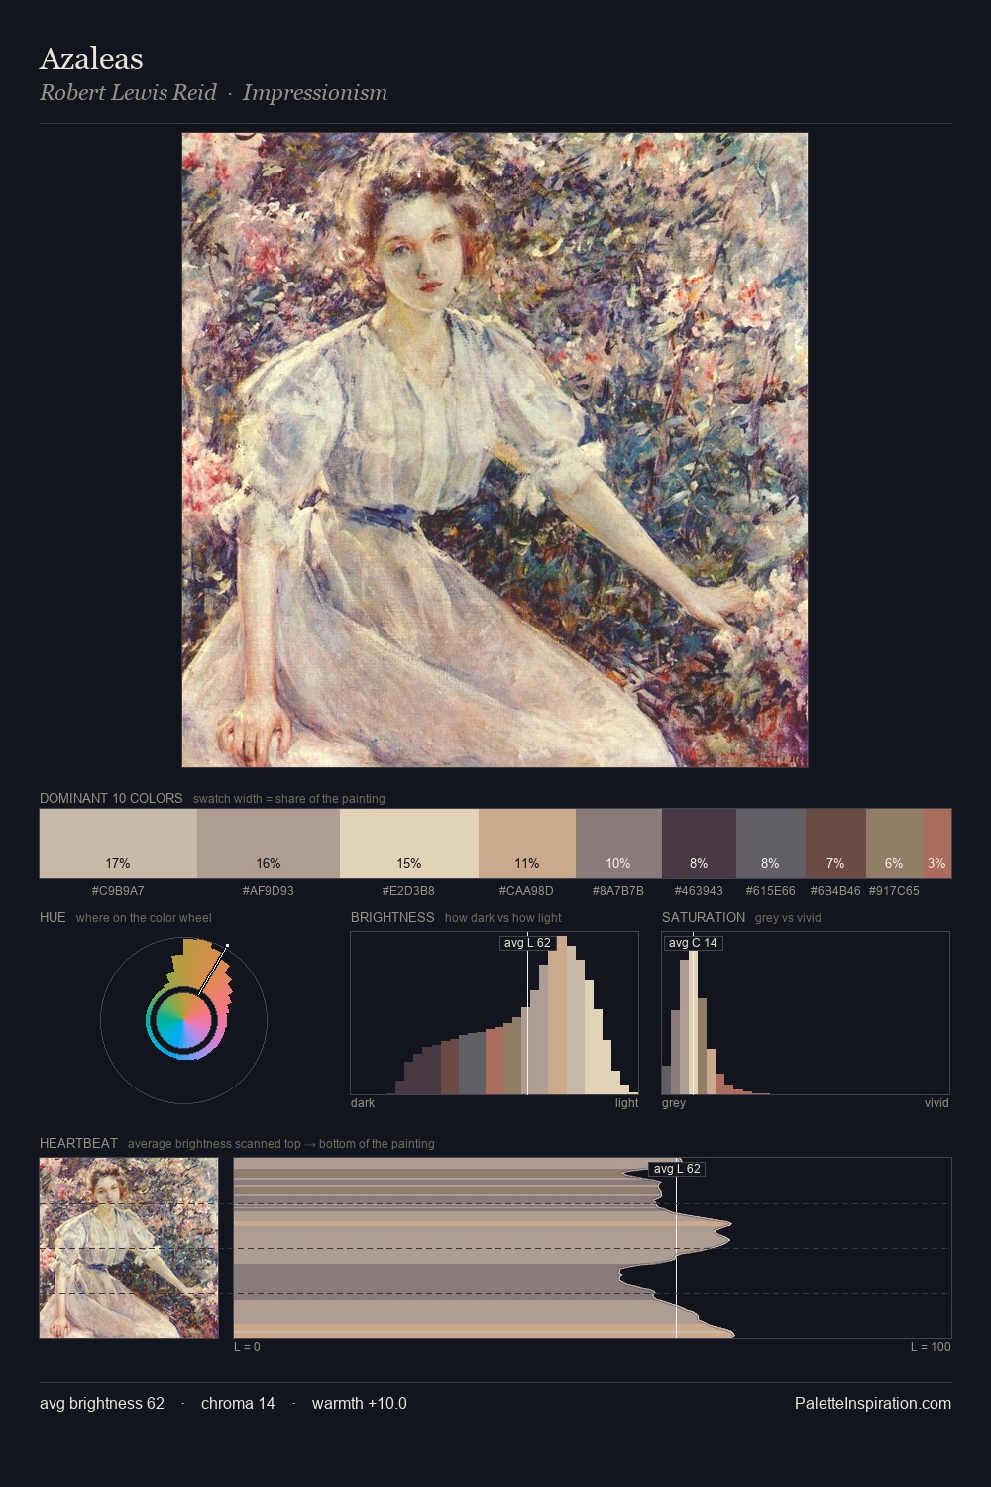
Task: Click the 'L = 100' axis label
Action: pos(931,1347)
